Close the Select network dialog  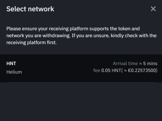point(153,9)
